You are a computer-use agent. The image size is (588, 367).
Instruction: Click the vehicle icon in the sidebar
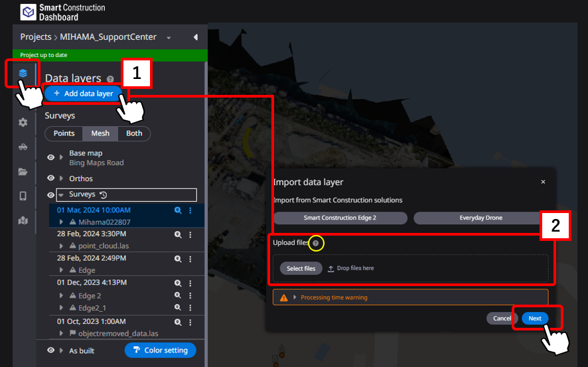click(x=23, y=147)
